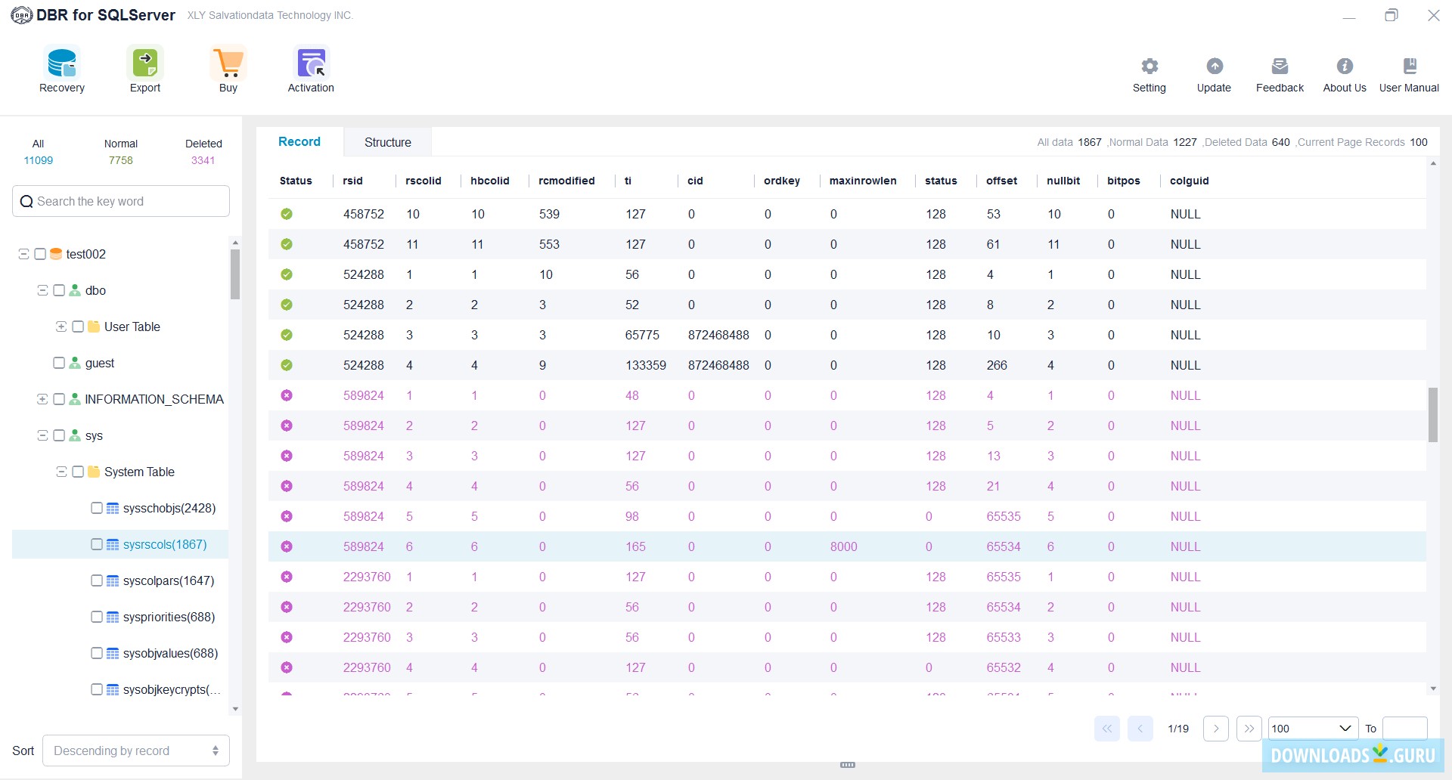Select the sysrscols(1867) table checkbox
Viewport: 1452px width, 780px height.
(97, 543)
